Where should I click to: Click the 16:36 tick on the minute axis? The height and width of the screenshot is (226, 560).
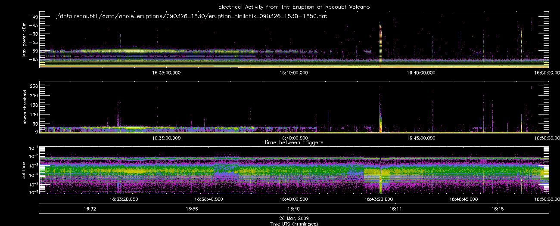click(x=192, y=209)
